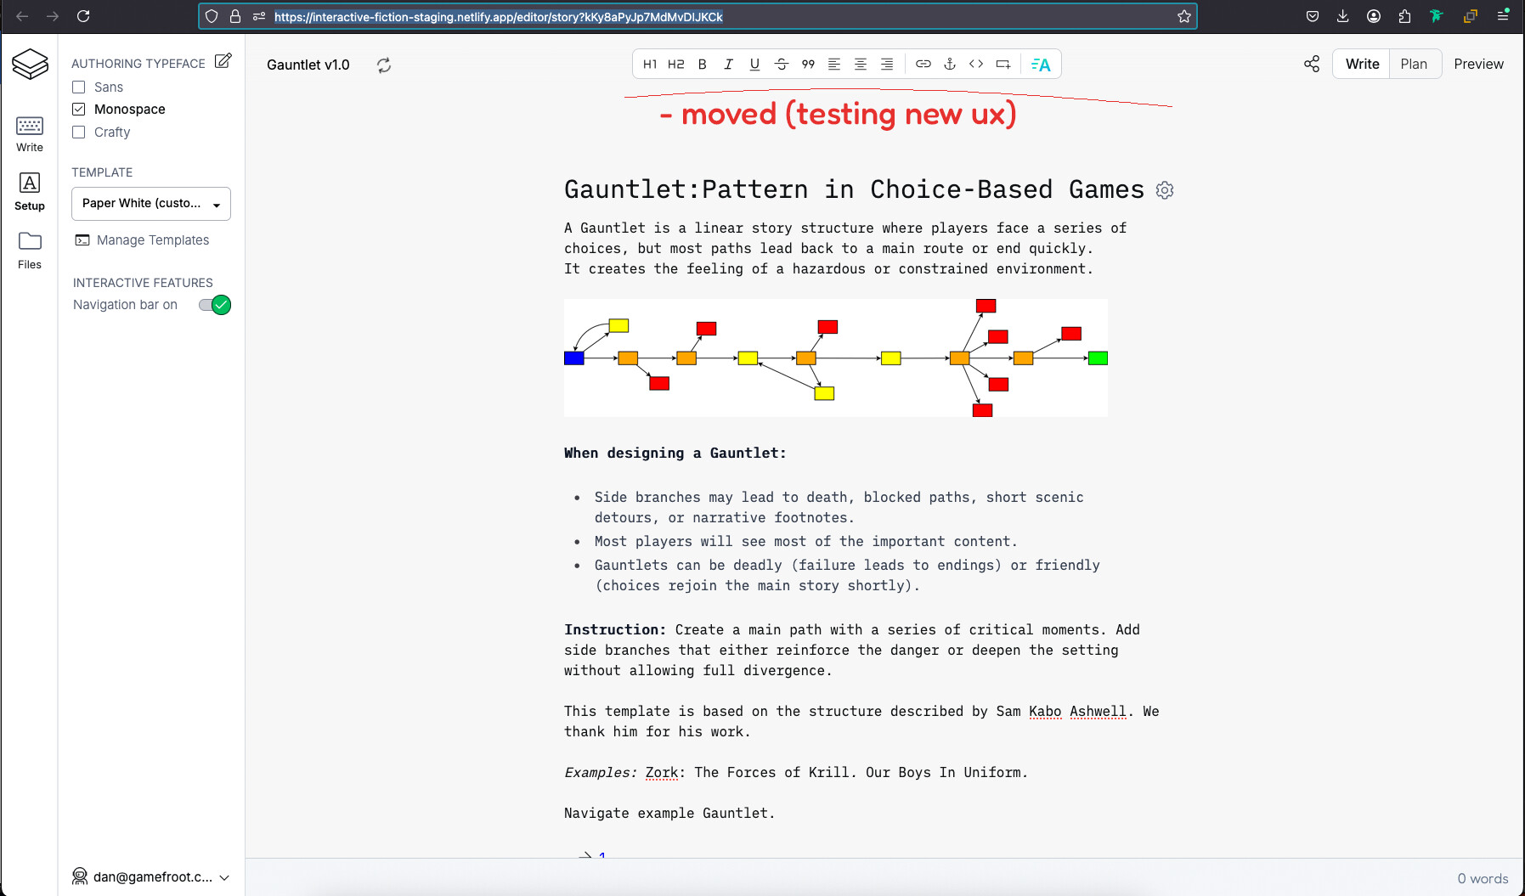Insert a block quote
The image size is (1525, 896).
pyautogui.click(x=808, y=65)
